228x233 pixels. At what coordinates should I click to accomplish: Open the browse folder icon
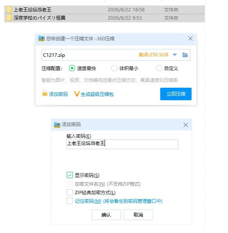(185, 55)
